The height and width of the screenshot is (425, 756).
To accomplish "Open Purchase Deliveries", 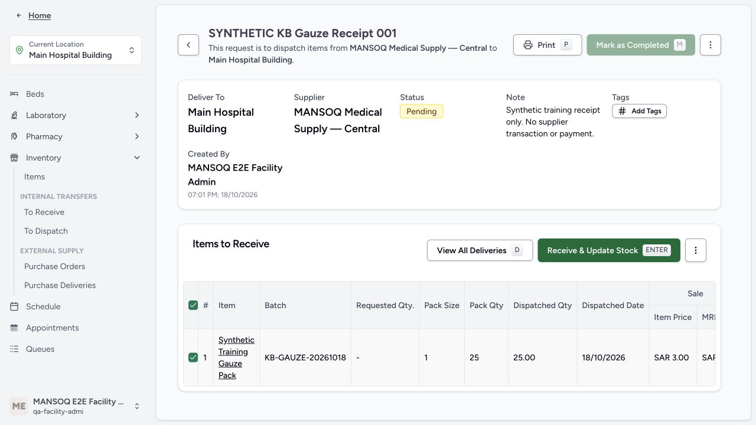I will coord(60,285).
